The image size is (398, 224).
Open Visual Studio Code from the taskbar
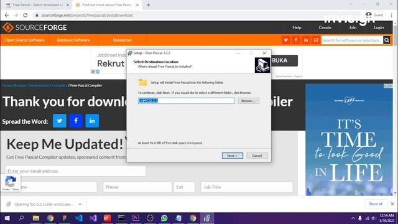(79, 218)
